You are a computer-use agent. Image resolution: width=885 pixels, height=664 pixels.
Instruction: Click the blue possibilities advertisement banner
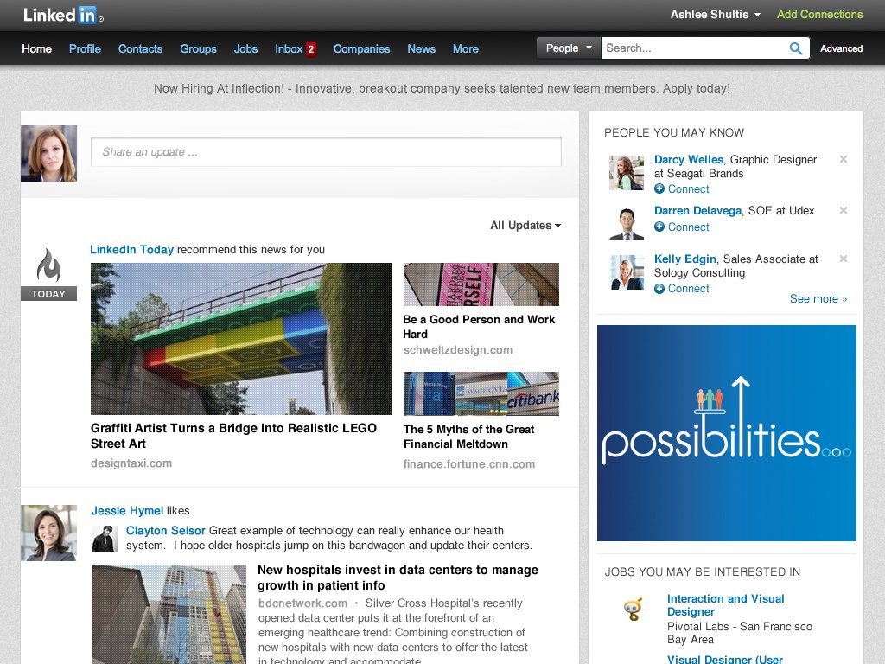726,433
